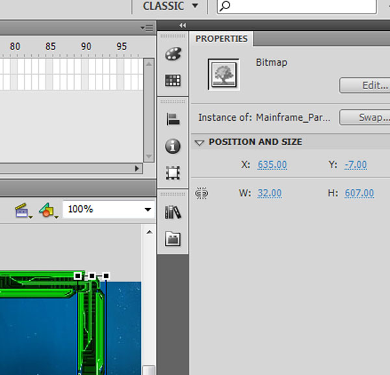Click frame 80 on timeline ruler
This screenshot has height=375, width=390.
(15, 47)
